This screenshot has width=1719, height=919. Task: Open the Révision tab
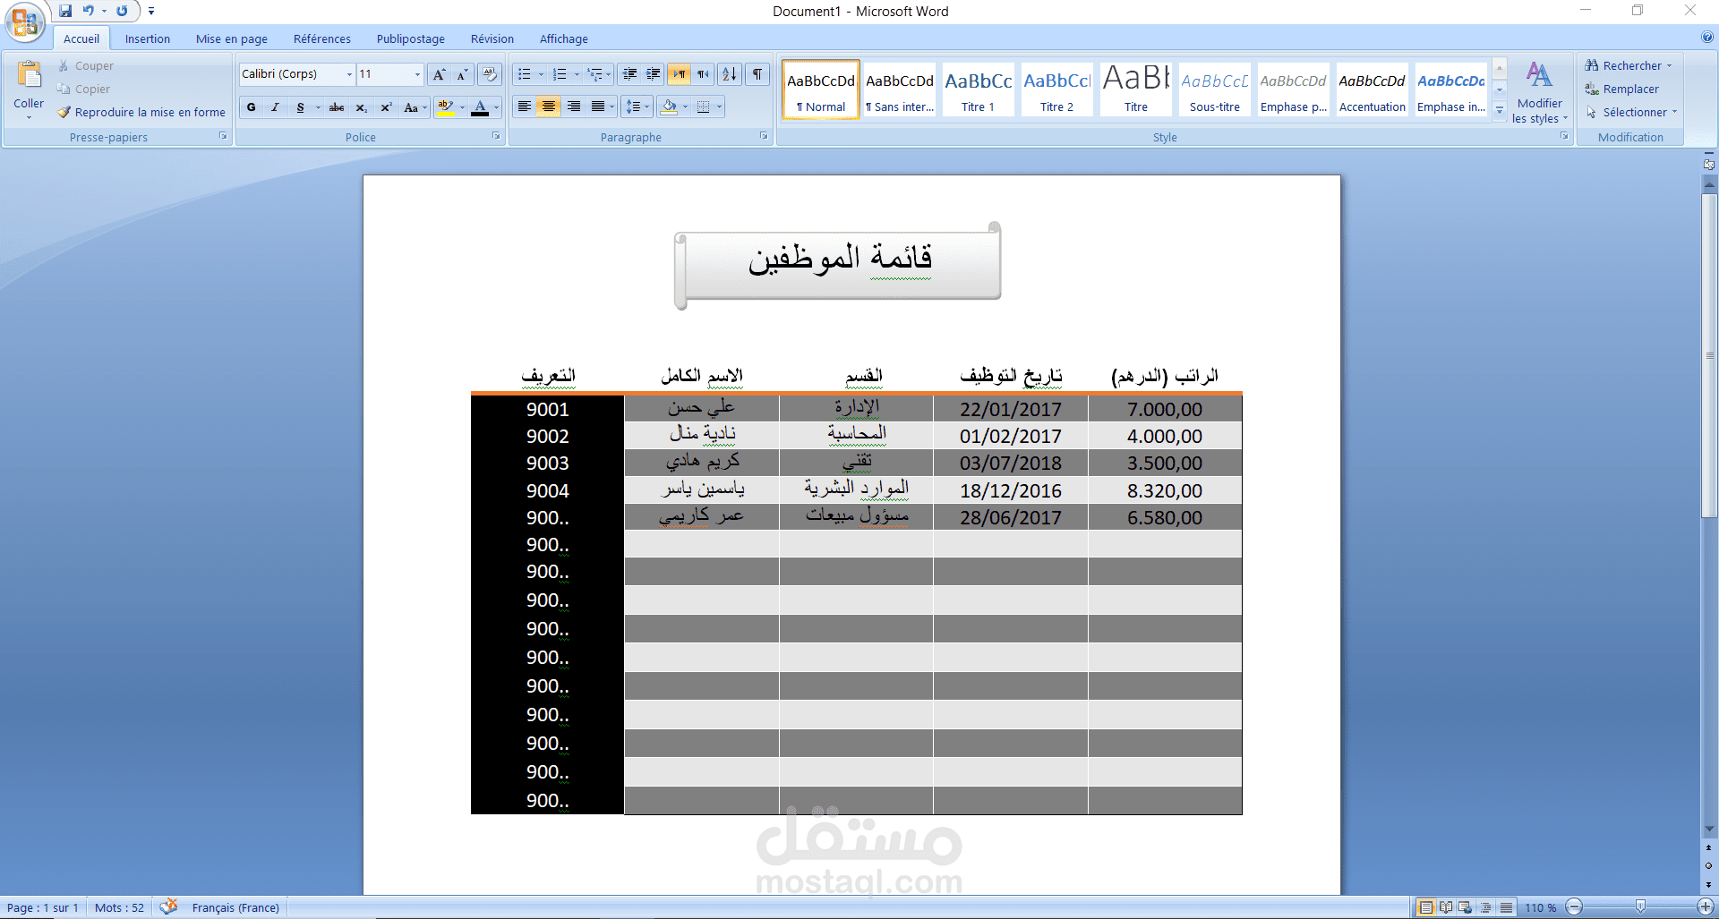[492, 38]
